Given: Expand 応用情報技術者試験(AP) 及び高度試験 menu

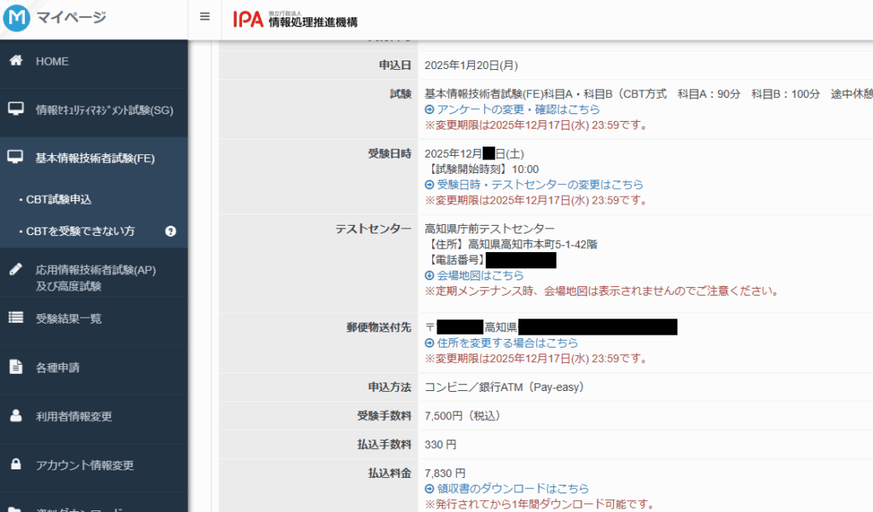Looking at the screenshot, I should [95, 277].
